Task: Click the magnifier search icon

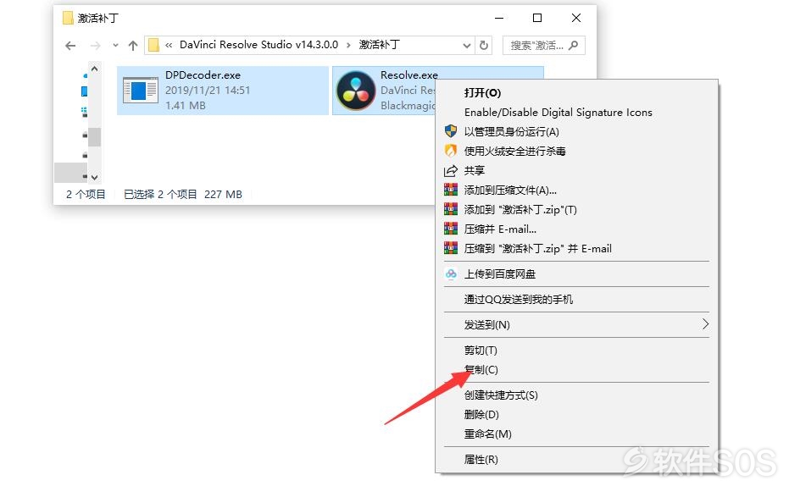Action: (x=573, y=45)
